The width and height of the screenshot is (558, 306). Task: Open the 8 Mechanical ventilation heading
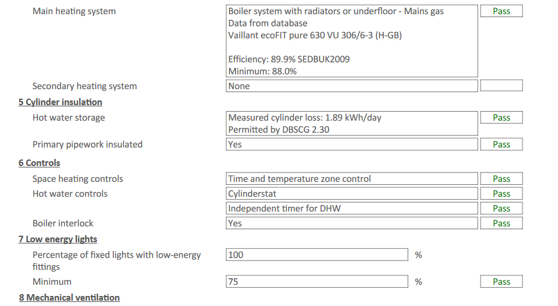(69, 298)
